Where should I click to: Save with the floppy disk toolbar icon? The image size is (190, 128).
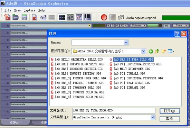coord(25,17)
